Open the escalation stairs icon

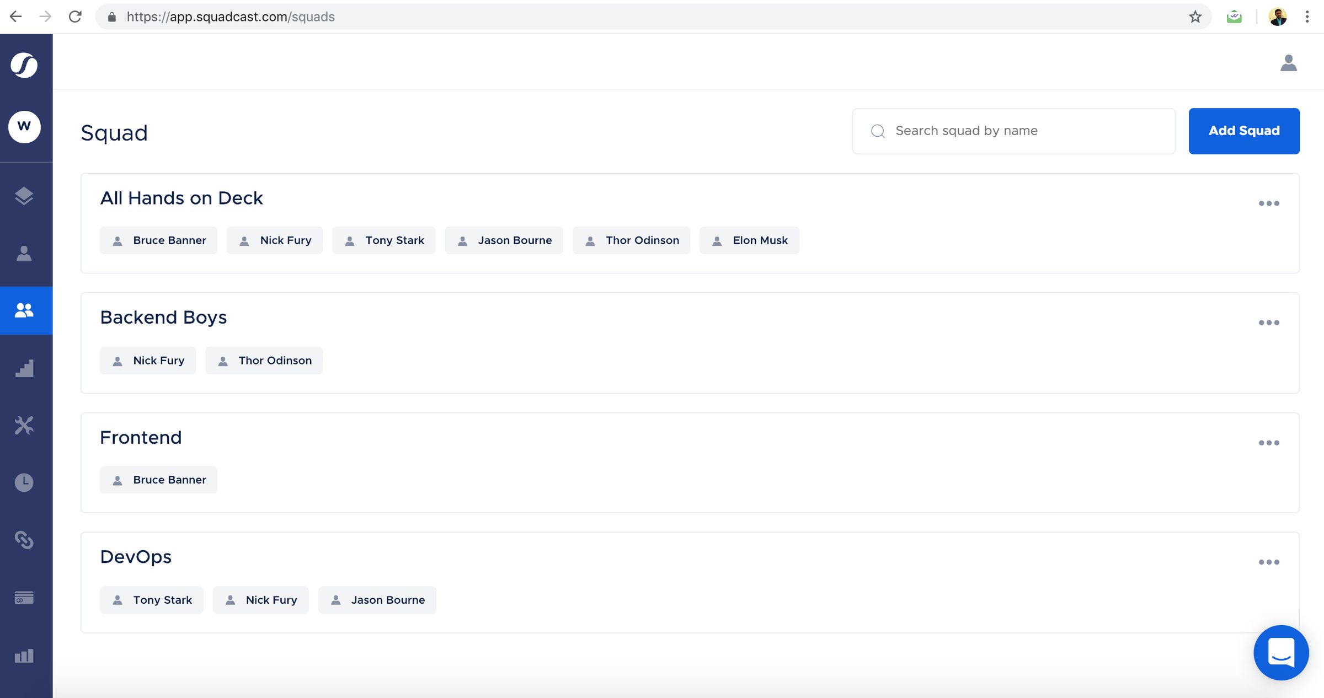tap(24, 368)
